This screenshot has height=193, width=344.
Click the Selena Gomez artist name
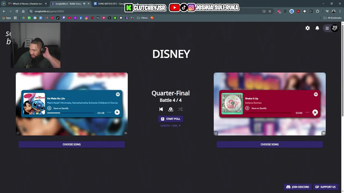[253, 103]
